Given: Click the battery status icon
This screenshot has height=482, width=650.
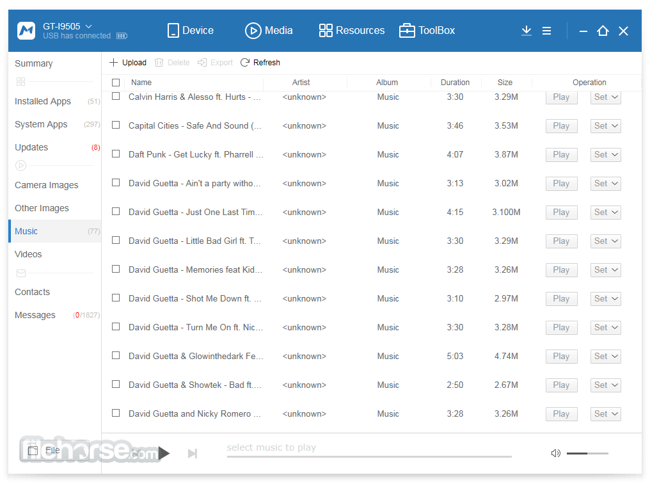Looking at the screenshot, I should (122, 36).
